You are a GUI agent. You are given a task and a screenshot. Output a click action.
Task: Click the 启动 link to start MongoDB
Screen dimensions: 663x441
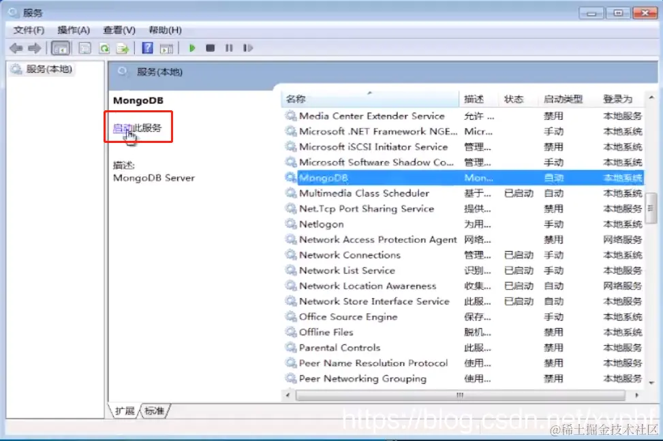click(x=123, y=127)
